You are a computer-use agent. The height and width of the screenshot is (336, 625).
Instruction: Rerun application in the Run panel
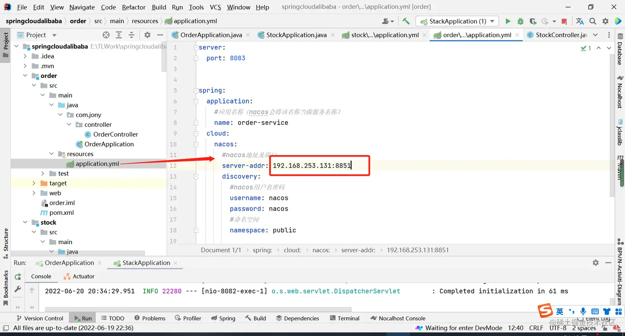pyautogui.click(x=18, y=276)
